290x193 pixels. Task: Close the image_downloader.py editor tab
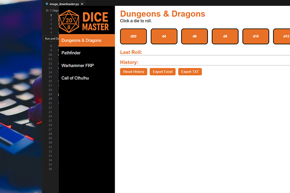click(x=82, y=4)
